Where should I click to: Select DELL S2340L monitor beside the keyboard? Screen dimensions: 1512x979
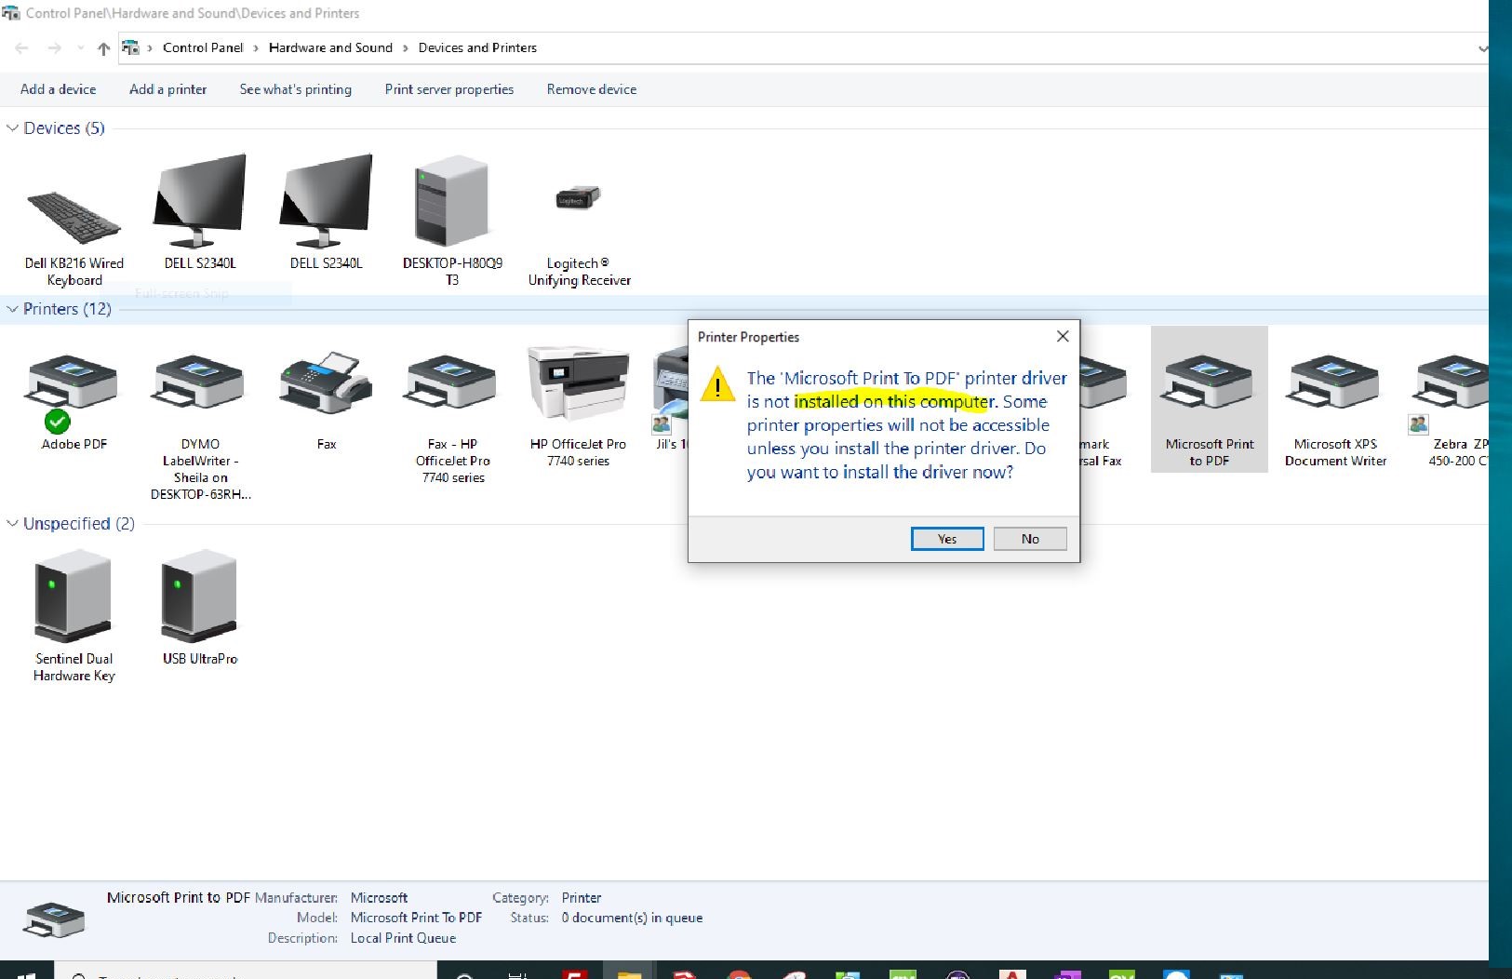(x=200, y=212)
